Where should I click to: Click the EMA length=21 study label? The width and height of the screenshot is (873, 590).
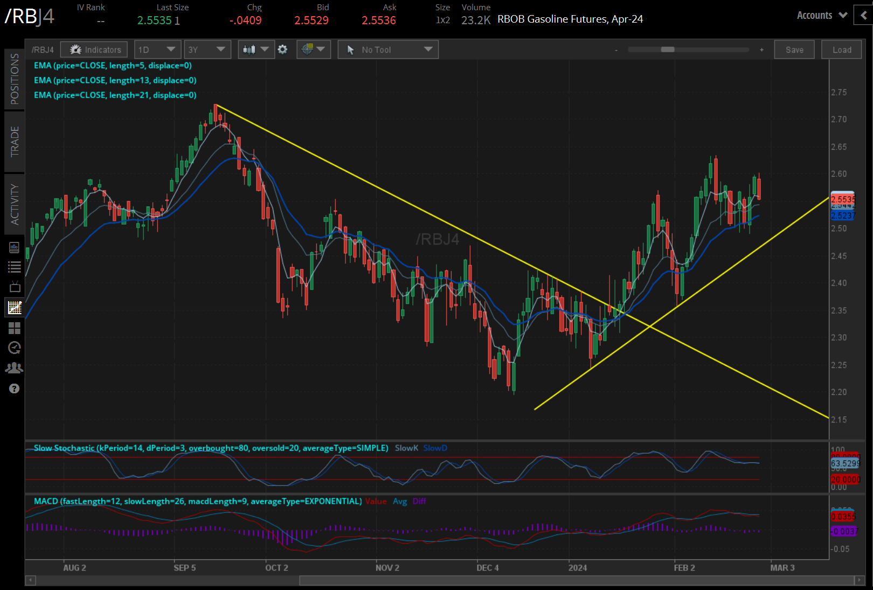[x=115, y=95]
